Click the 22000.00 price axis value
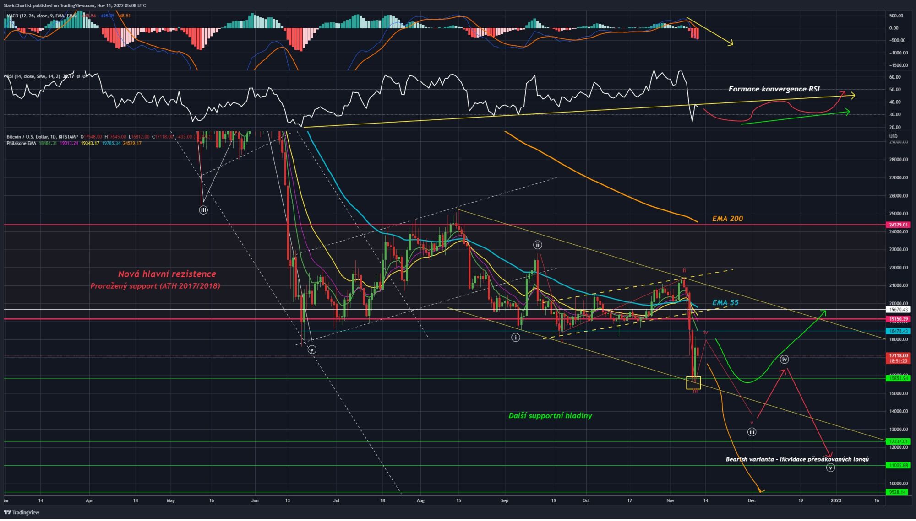The image size is (916, 521). click(898, 268)
